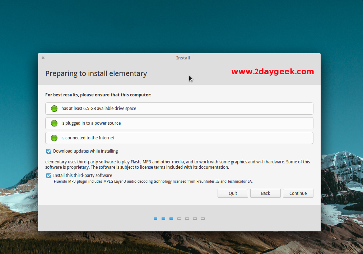Image resolution: width=363 pixels, height=254 pixels.
Task: Click the Fluendo MP3 plugin license note
Action: (x=153, y=182)
